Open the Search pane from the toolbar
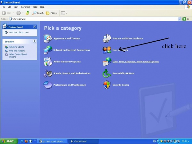 [38, 13]
